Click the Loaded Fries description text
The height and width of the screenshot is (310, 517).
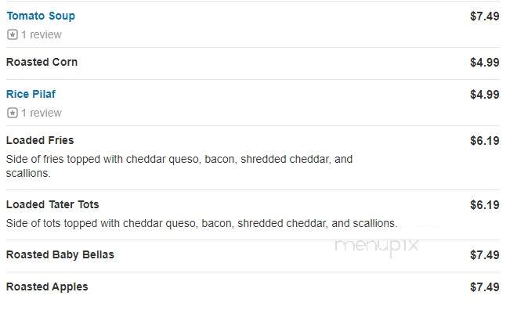(x=179, y=166)
